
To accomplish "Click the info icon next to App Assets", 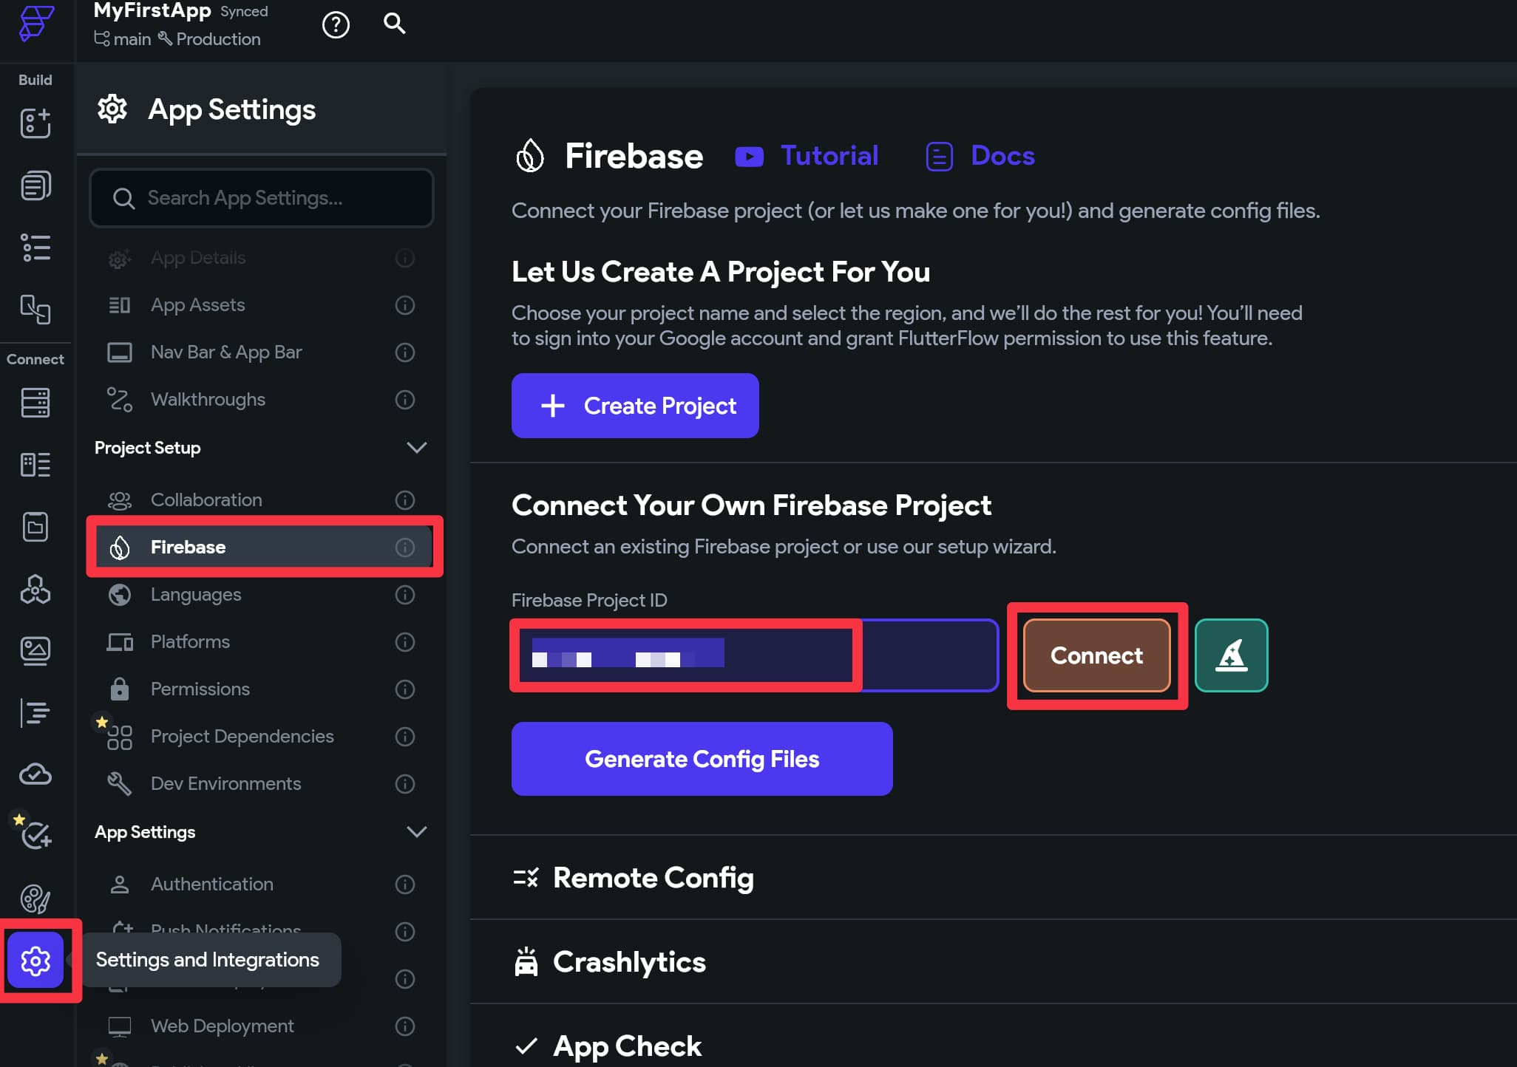I will click(405, 305).
